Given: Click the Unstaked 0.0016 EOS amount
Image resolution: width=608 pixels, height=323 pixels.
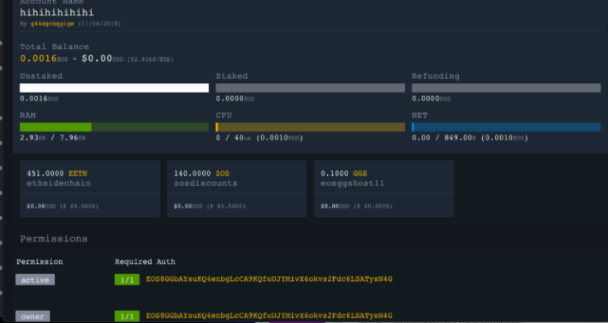Looking at the screenshot, I should point(39,99).
